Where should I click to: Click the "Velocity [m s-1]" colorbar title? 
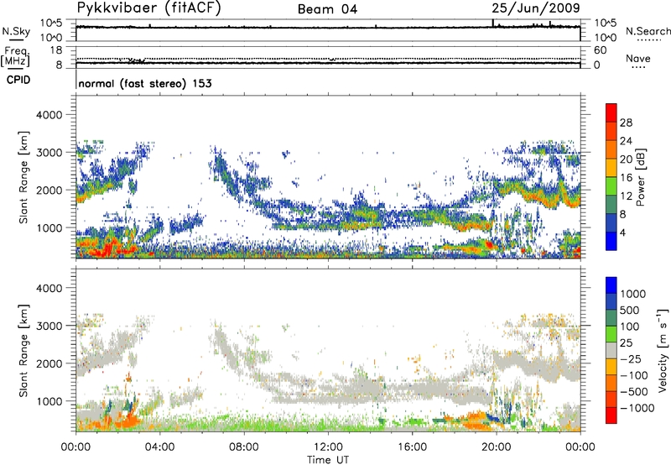pyautogui.click(x=663, y=351)
